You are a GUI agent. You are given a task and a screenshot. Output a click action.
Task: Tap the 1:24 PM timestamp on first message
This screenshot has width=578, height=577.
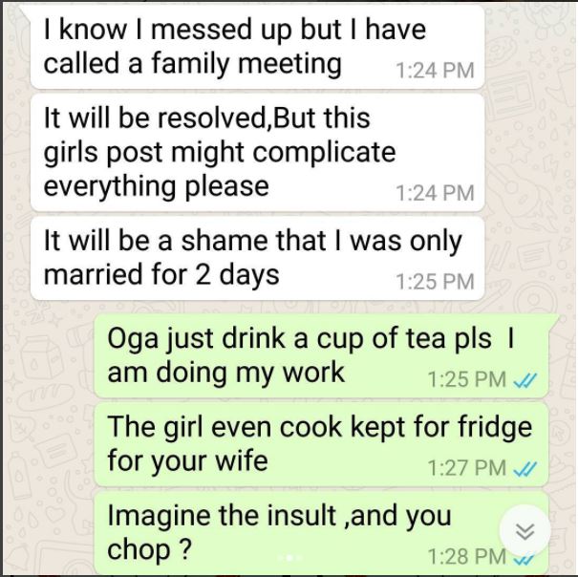435,71
